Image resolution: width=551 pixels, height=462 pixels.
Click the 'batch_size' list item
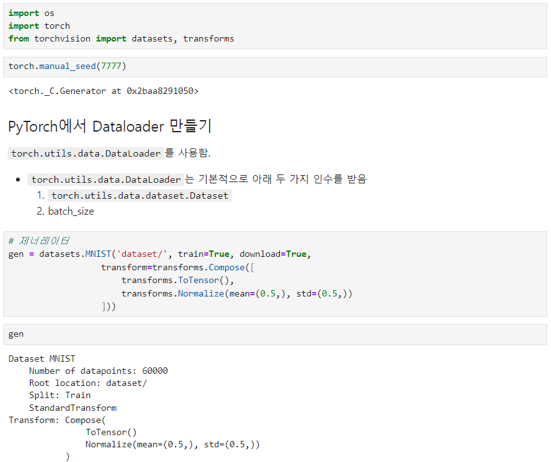pos(71,211)
